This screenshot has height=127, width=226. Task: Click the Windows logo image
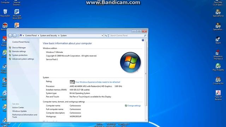pyautogui.click(x=130, y=62)
